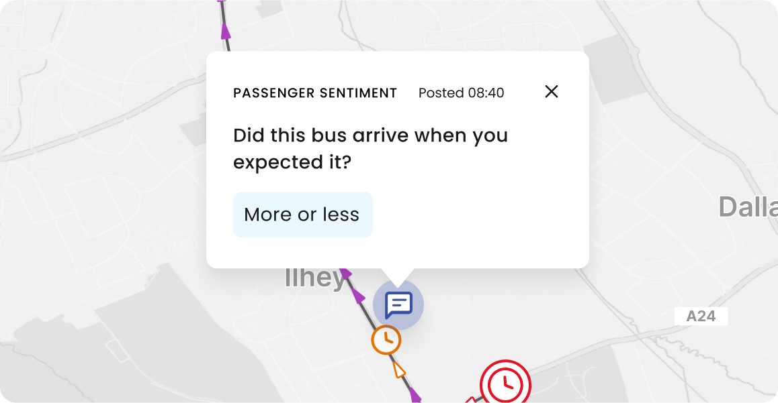
Task: Close the Passenger Sentiment popup
Action: tap(551, 92)
